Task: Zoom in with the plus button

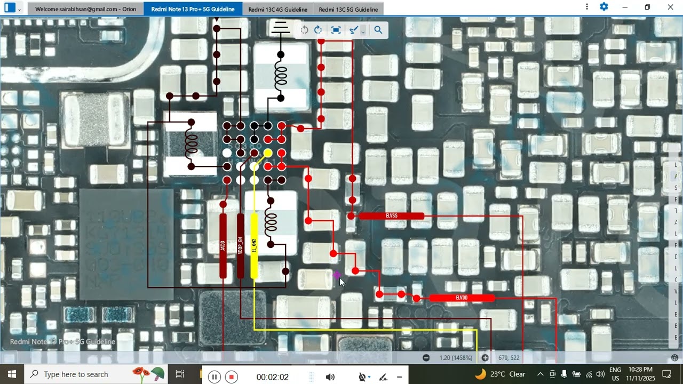Action: [485, 358]
